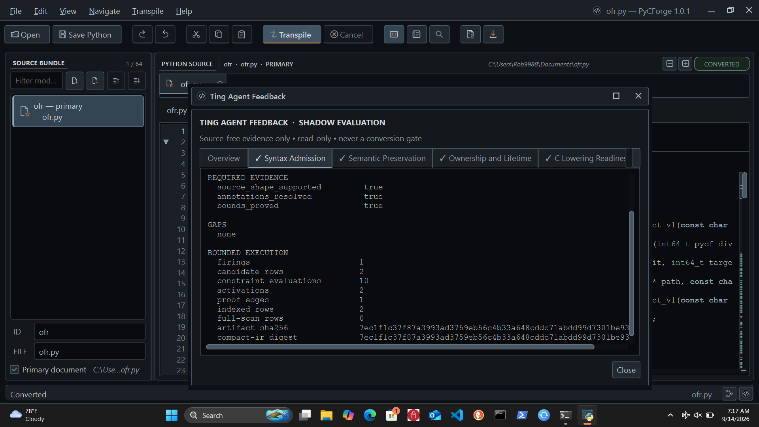Click the list panel layout icon
The width and height of the screenshot is (759, 427).
click(x=417, y=34)
